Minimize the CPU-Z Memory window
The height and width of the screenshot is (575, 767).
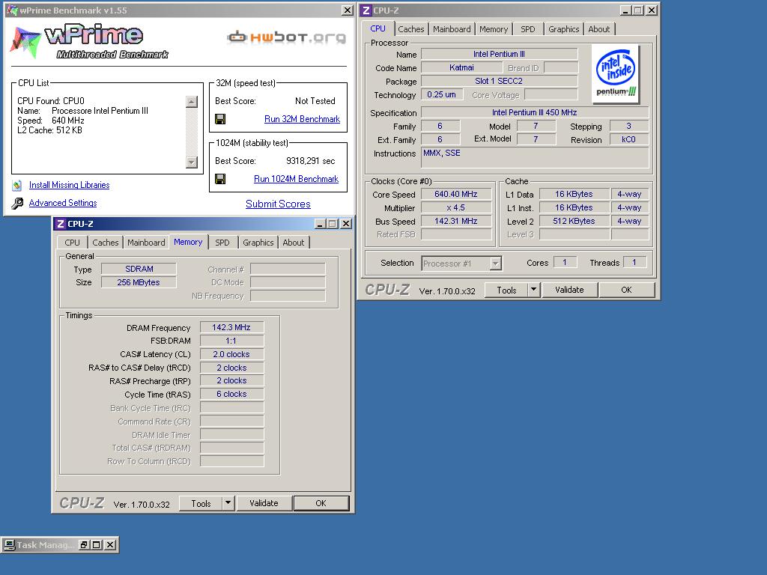(x=321, y=224)
